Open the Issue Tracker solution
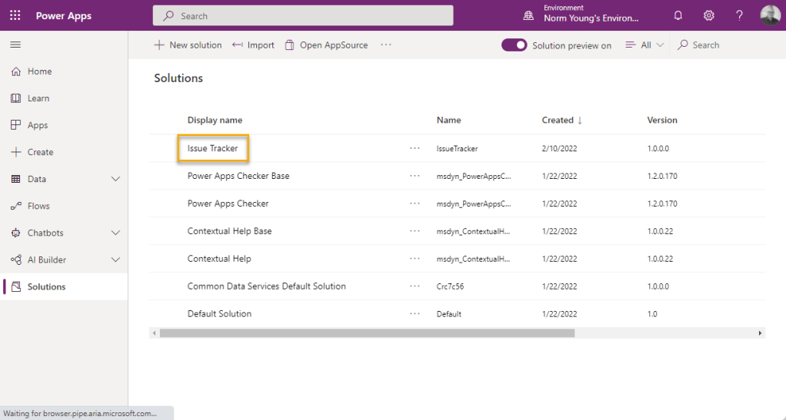 (x=212, y=148)
